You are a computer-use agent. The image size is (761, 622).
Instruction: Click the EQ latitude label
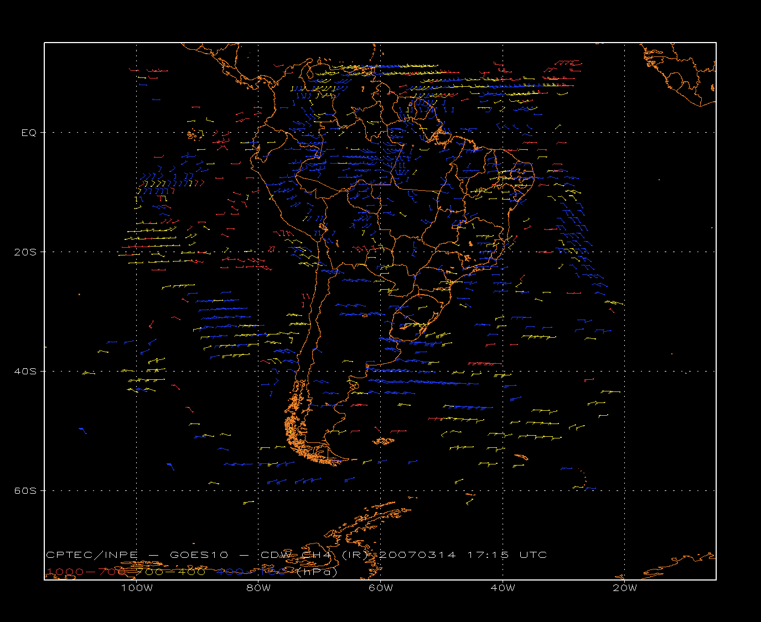[29, 133]
